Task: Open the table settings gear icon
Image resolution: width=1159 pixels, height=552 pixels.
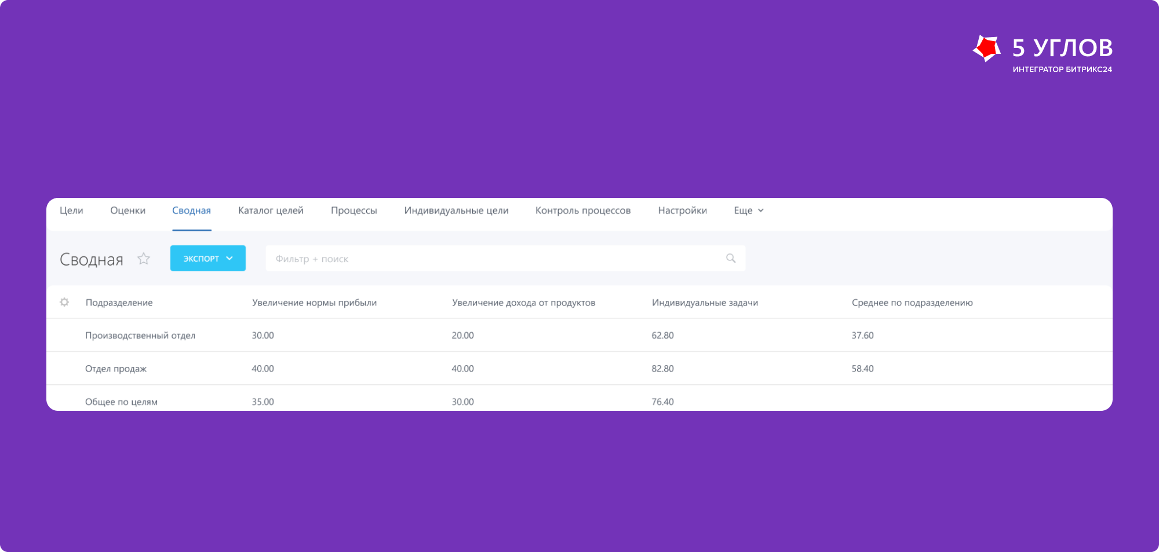Action: pos(64,302)
